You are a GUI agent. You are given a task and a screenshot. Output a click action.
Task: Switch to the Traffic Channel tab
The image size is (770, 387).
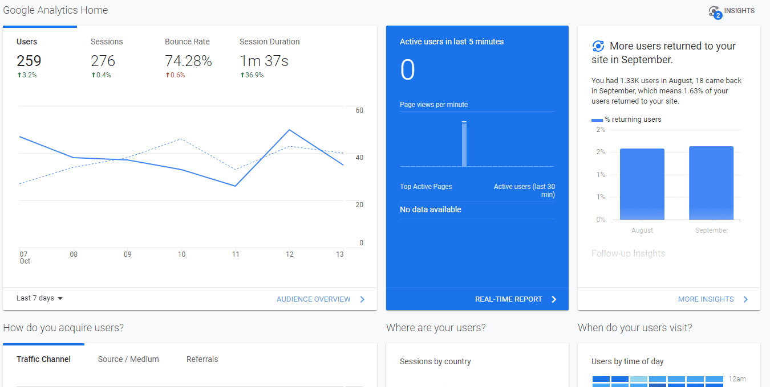(x=44, y=359)
